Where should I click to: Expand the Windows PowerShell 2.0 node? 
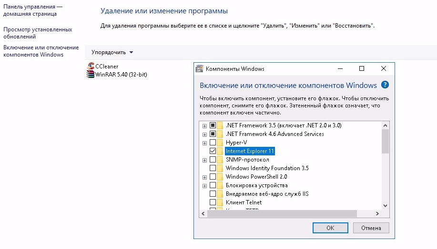tap(204, 177)
